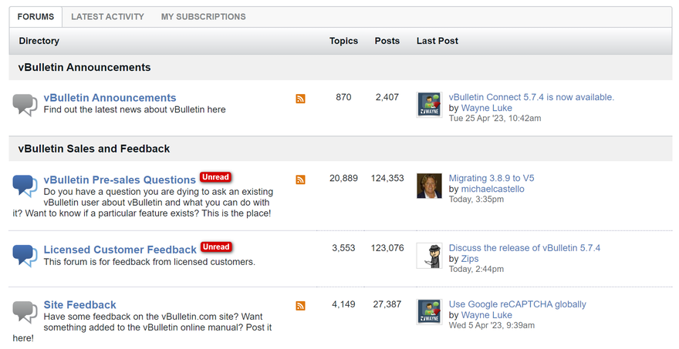Open the post vBulletin Connect 5.7.4 is now available
The height and width of the screenshot is (349, 679).
[532, 97]
